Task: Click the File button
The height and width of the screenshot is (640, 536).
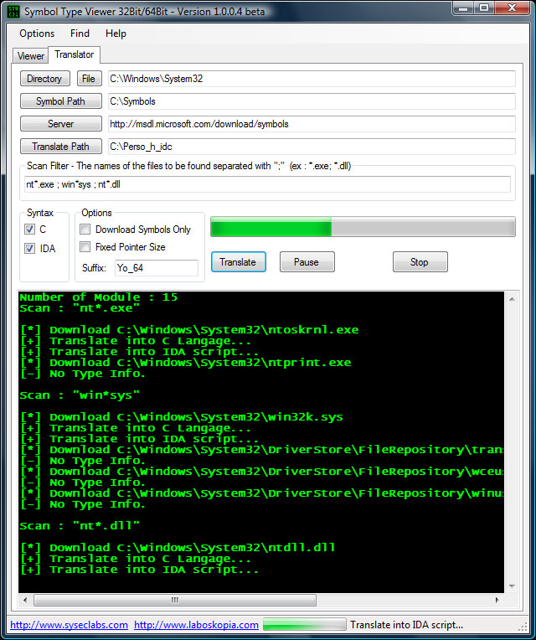Action: pyautogui.click(x=89, y=79)
